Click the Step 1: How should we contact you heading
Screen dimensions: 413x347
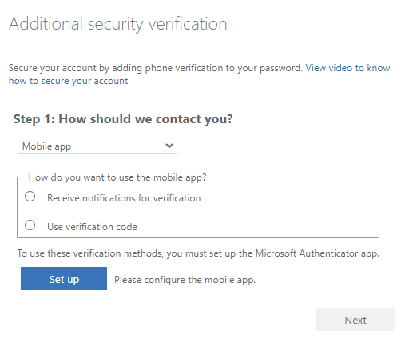[123, 119]
